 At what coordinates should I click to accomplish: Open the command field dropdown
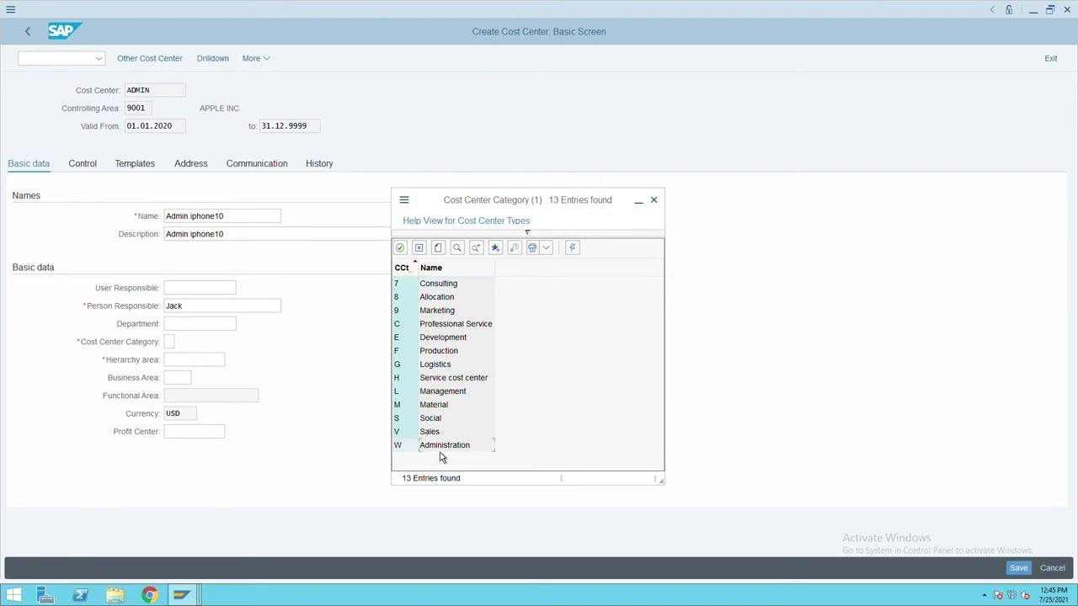point(99,58)
